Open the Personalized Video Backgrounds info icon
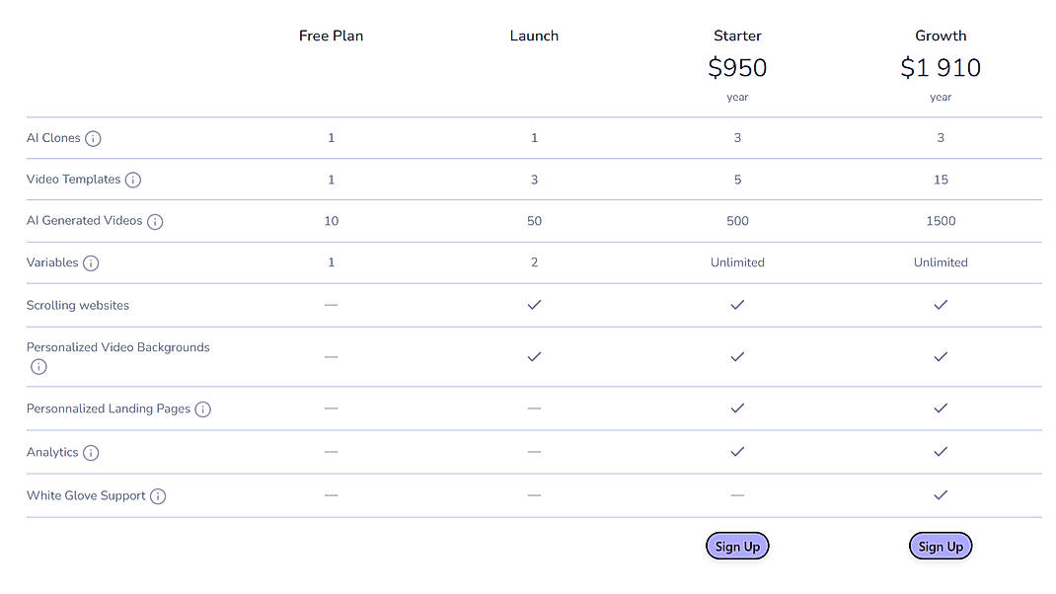This screenshot has height=594, width=1056. (x=38, y=366)
